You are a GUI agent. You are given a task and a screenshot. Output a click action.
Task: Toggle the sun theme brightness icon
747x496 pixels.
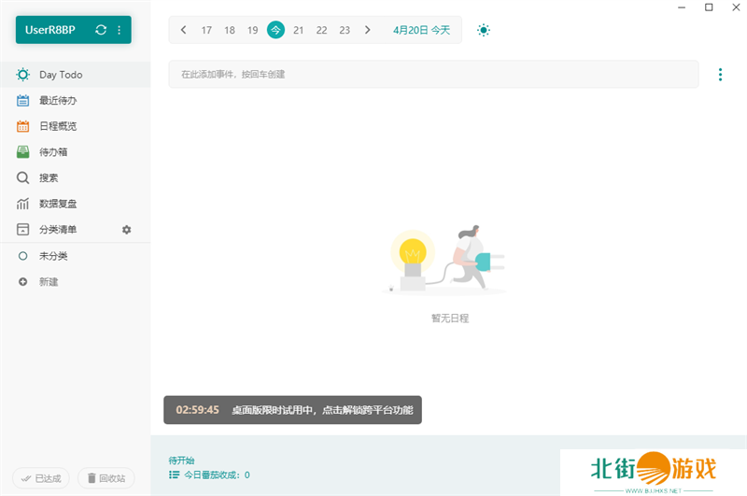(483, 30)
